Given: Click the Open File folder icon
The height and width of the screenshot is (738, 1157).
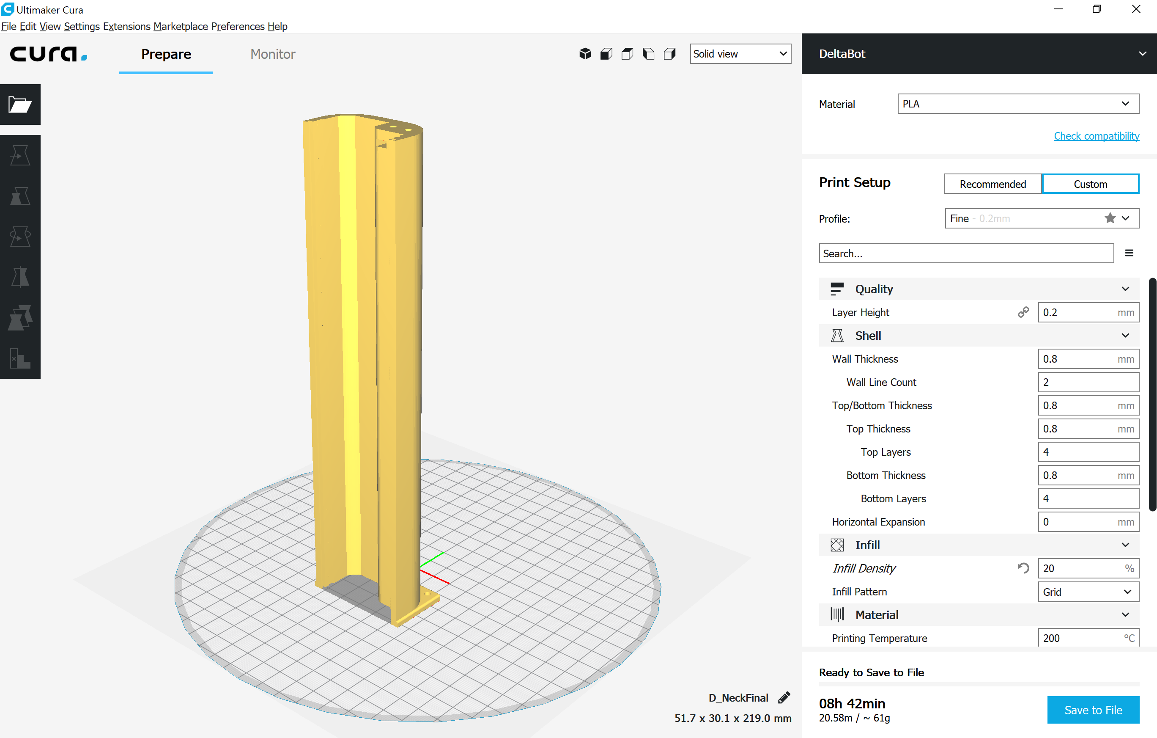Looking at the screenshot, I should coord(20,105).
